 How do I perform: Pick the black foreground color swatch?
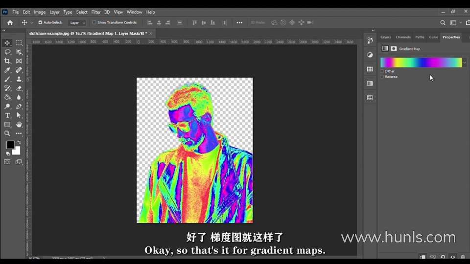pyautogui.click(x=10, y=145)
